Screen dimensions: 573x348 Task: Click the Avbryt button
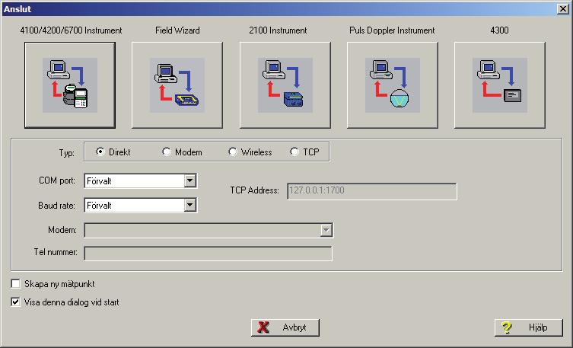tap(285, 327)
